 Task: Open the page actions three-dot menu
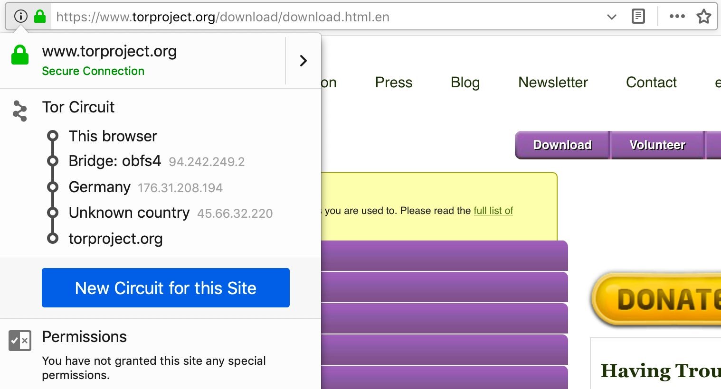pyautogui.click(x=677, y=17)
